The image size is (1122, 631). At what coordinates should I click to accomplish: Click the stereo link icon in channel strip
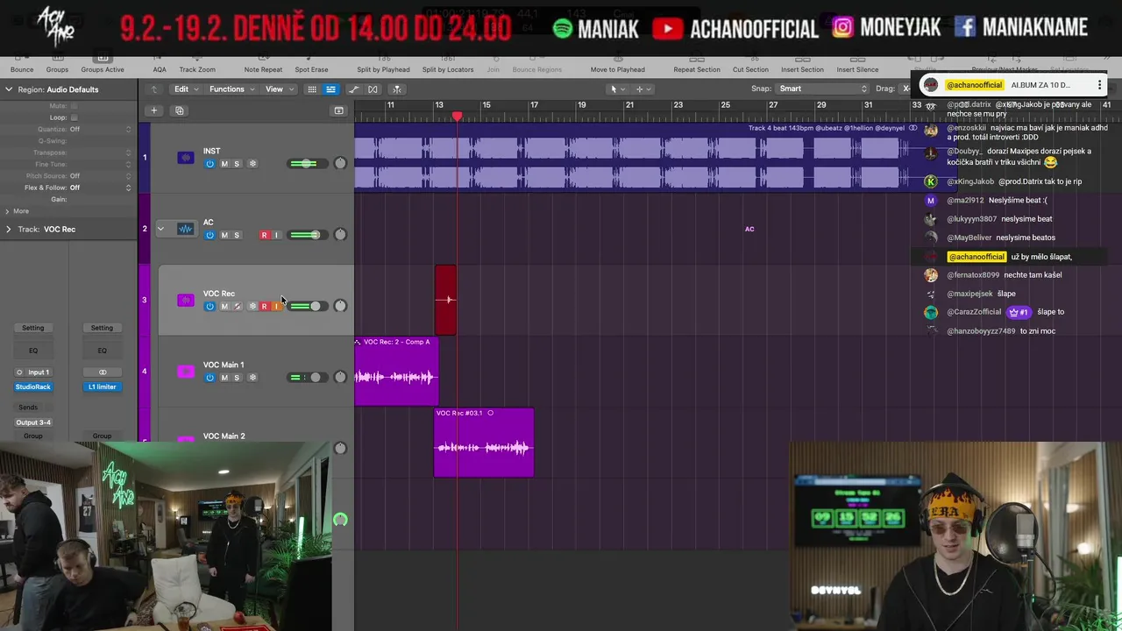103,372
